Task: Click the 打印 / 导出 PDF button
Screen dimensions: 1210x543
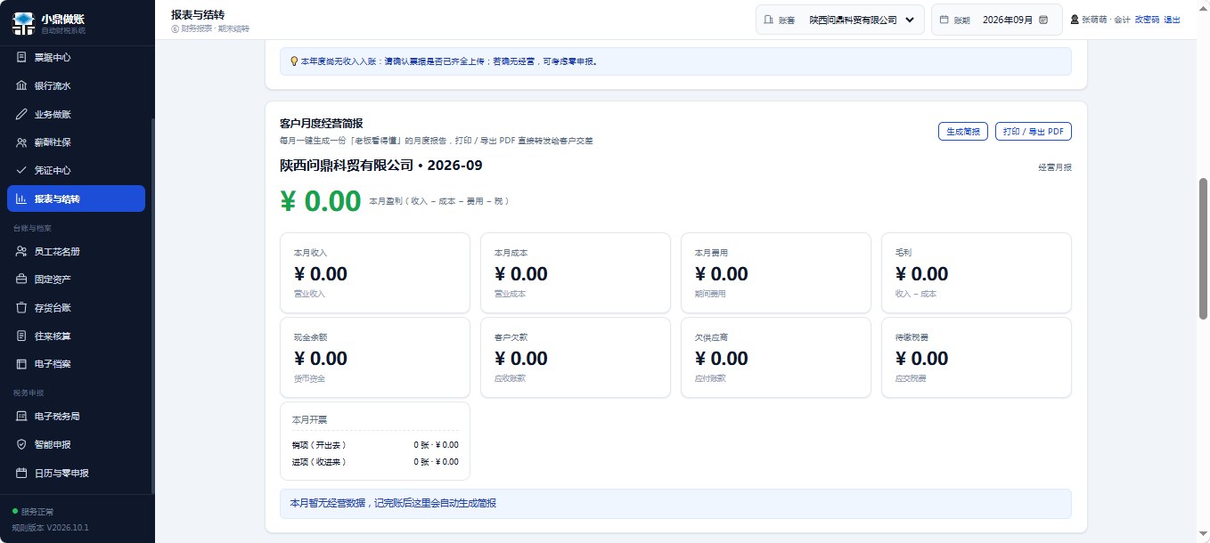Action: (x=1034, y=131)
